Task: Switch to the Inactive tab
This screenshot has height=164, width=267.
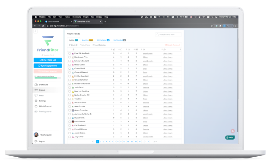Action: click(88, 40)
